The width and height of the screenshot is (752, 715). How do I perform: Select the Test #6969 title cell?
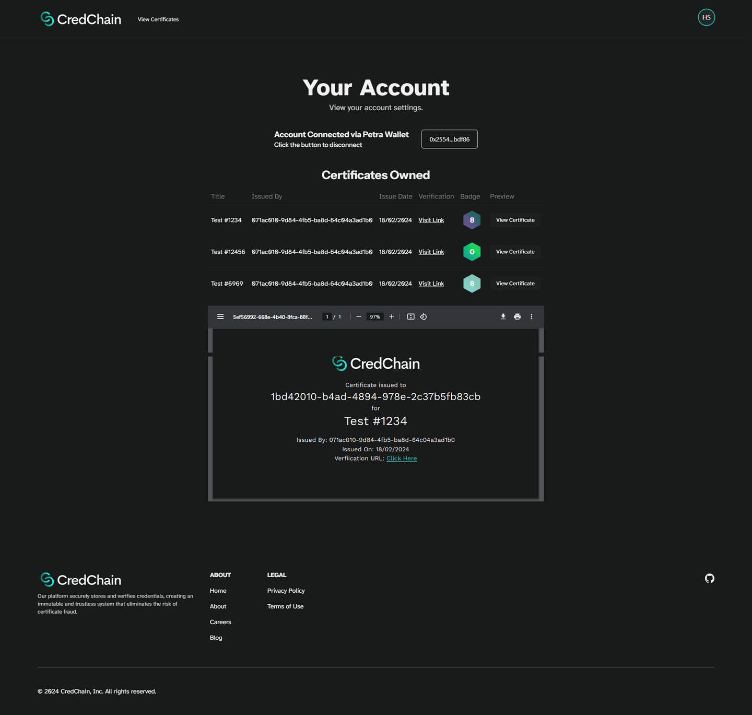(227, 284)
